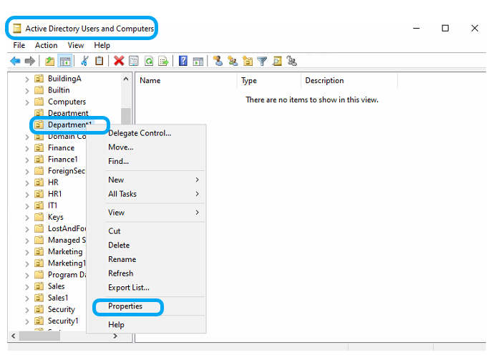Expand the Builtin tree node

[x=27, y=91]
